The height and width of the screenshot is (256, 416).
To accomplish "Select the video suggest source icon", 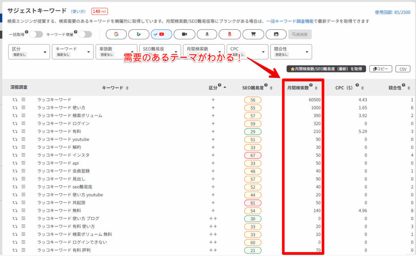I will click(184, 34).
